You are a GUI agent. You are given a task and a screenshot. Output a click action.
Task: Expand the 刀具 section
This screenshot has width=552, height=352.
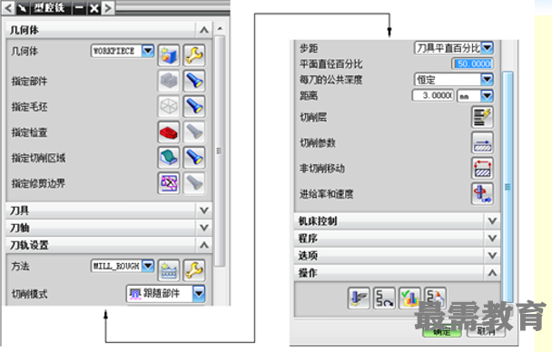204,210
